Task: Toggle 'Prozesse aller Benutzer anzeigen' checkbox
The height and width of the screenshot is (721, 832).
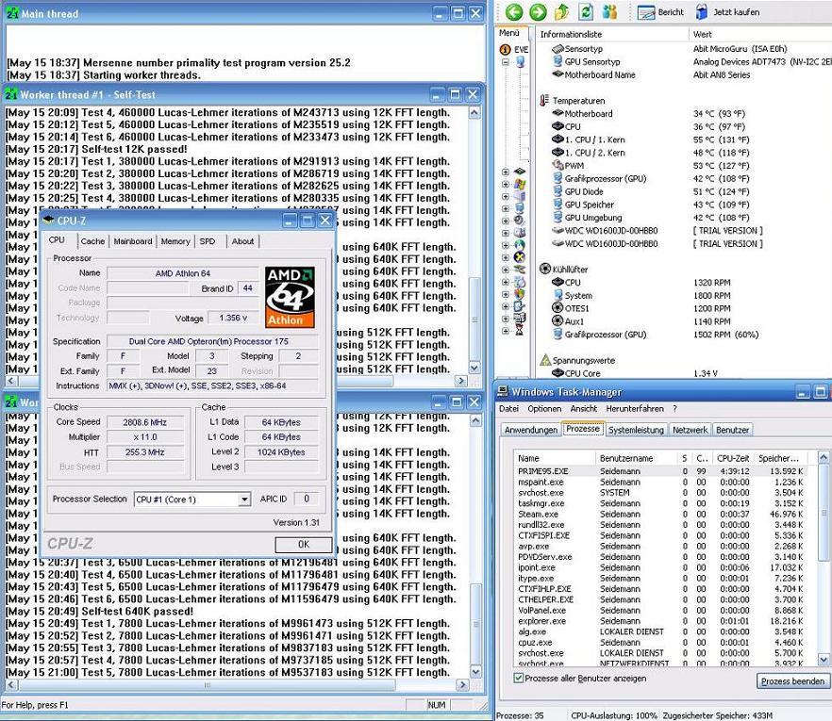Action: point(519,678)
